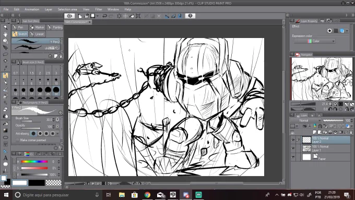Toggle border effect in Layer Property
The image size is (355, 200).
click(329, 31)
